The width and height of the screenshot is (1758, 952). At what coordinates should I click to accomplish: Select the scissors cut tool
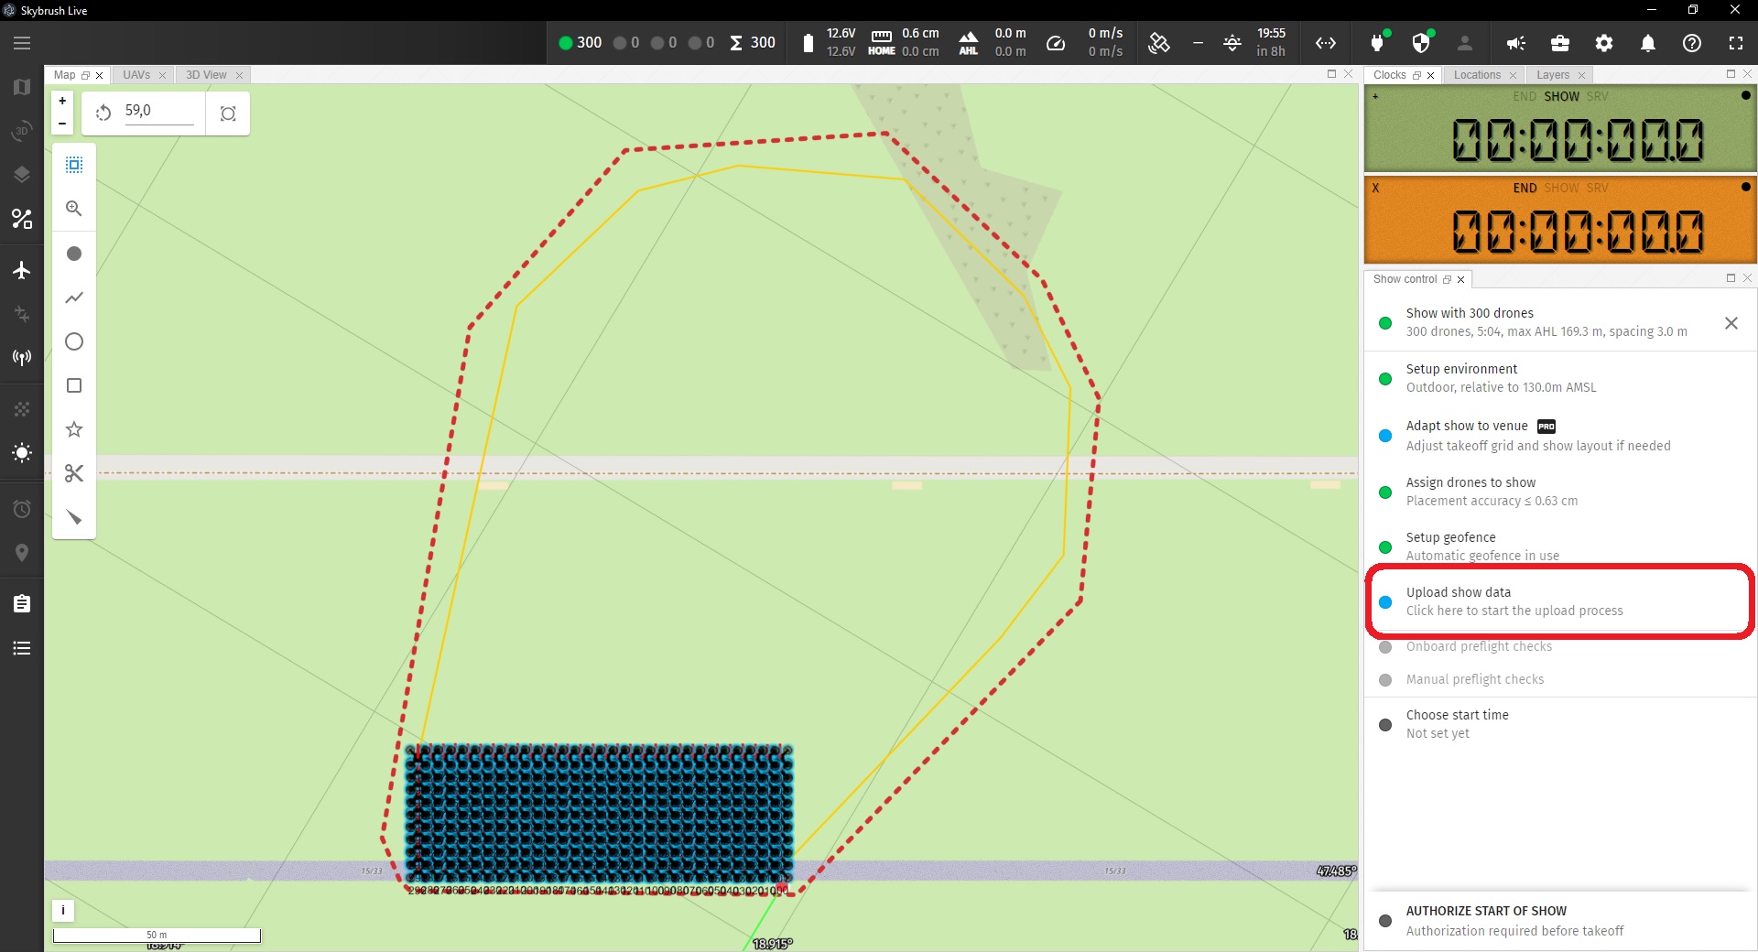(x=74, y=473)
